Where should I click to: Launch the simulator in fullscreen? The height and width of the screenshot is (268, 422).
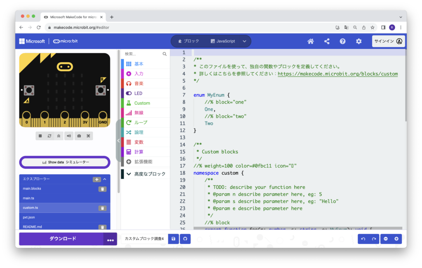tap(88, 136)
